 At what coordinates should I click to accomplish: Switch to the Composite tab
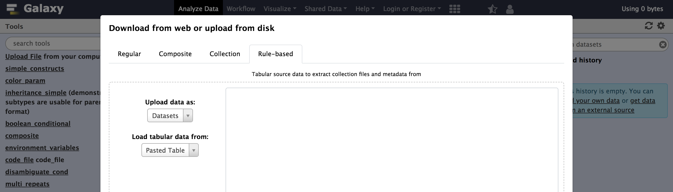[x=175, y=54]
